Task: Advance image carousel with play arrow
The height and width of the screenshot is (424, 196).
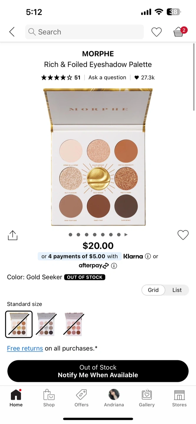Action: pos(126,235)
